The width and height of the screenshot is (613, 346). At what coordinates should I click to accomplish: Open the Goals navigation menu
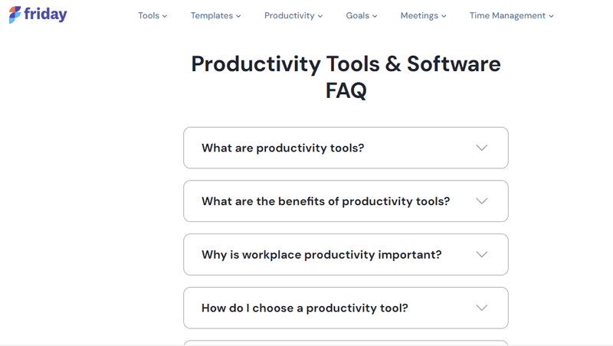[362, 15]
